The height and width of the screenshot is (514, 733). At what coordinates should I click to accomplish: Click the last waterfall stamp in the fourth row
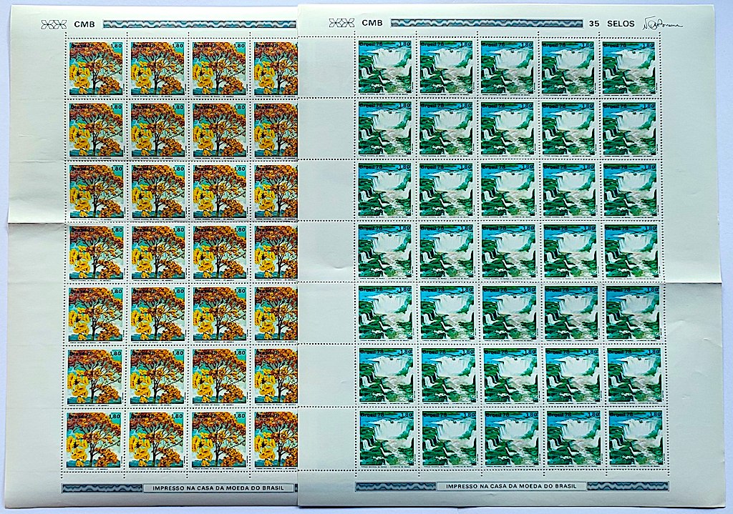633,252
